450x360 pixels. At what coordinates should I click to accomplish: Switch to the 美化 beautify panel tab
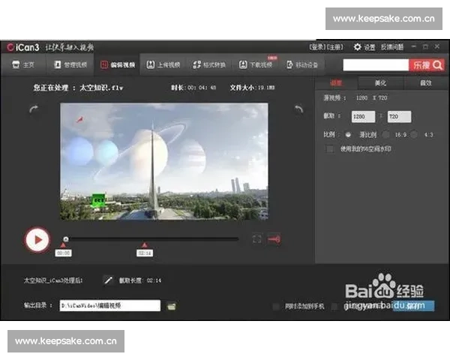click(380, 83)
